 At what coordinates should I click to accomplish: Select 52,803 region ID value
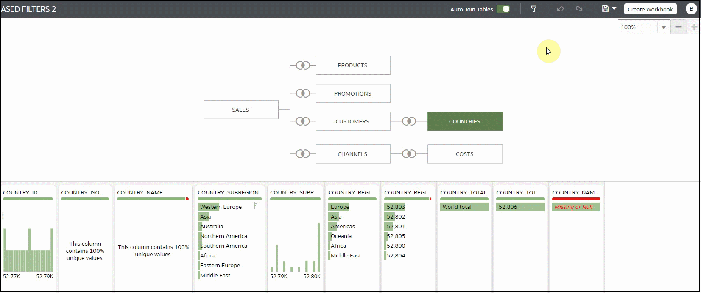click(x=396, y=207)
